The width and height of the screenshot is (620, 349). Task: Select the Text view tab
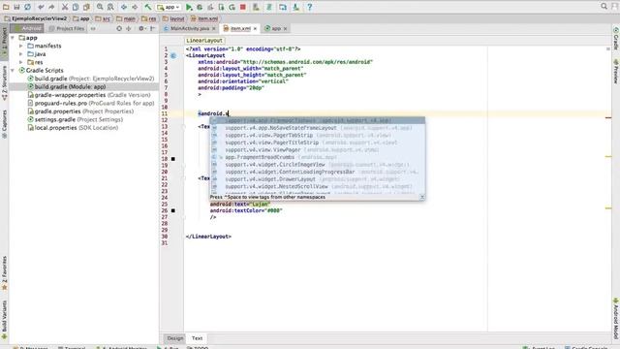pyautogui.click(x=197, y=338)
